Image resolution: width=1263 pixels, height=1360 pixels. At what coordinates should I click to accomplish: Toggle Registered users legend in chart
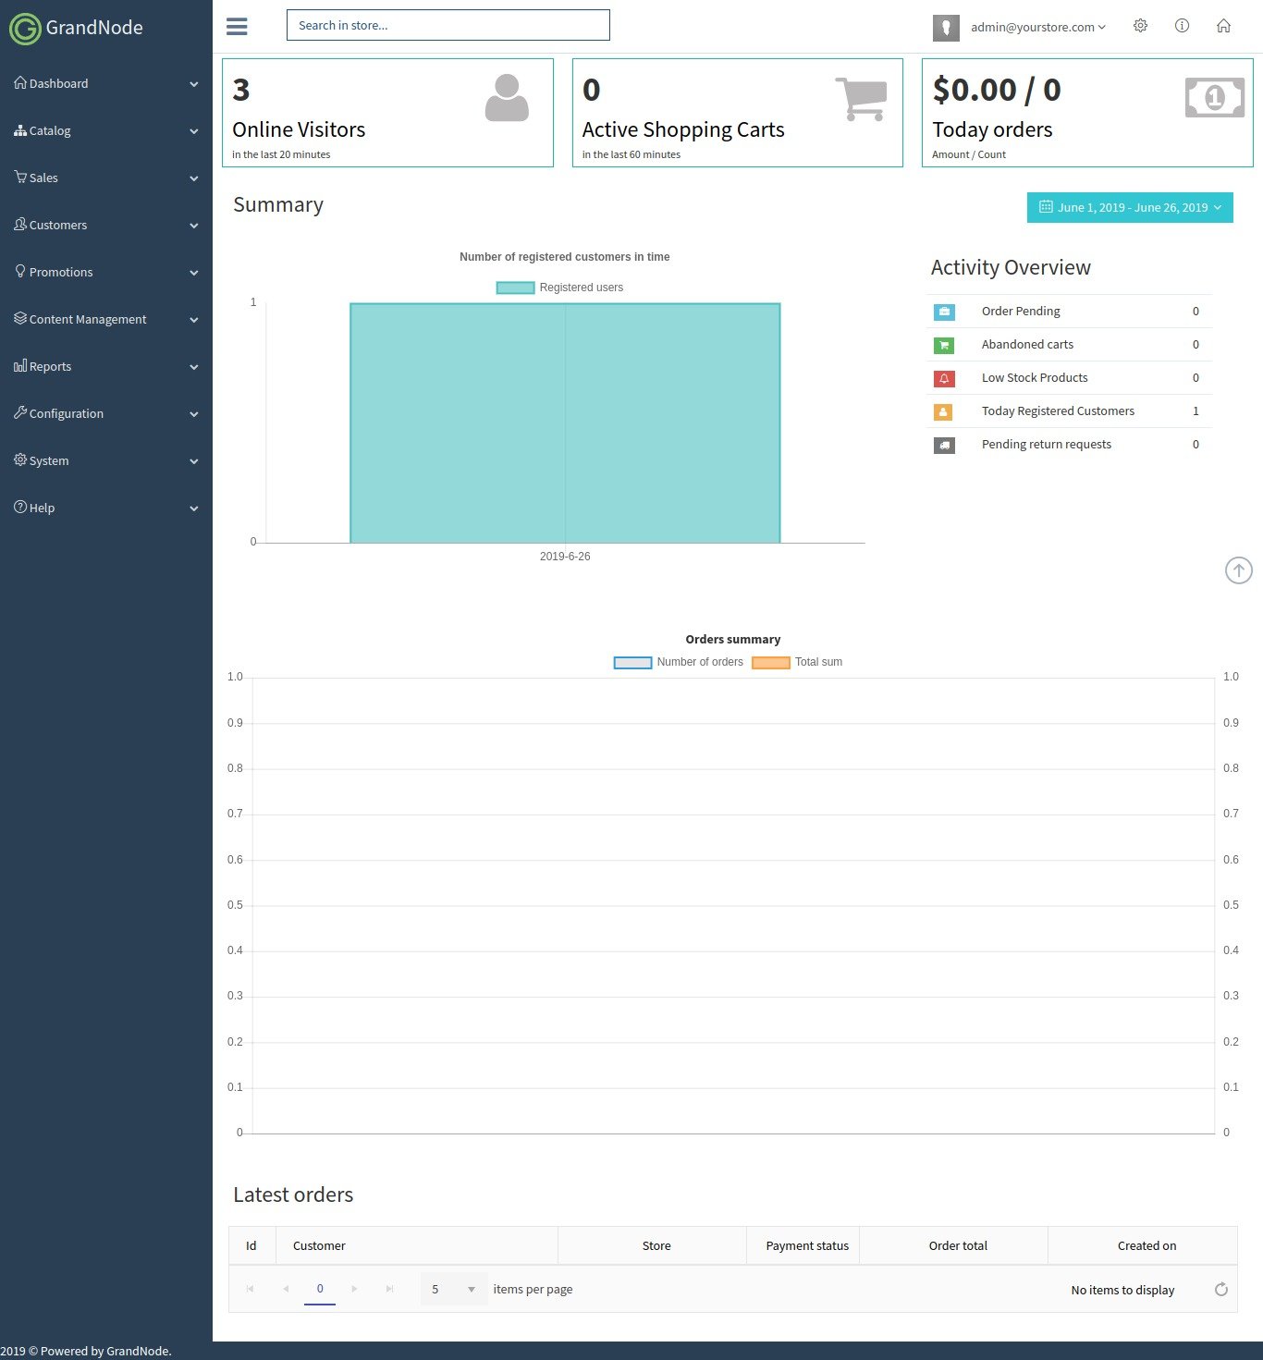pyautogui.click(x=560, y=288)
